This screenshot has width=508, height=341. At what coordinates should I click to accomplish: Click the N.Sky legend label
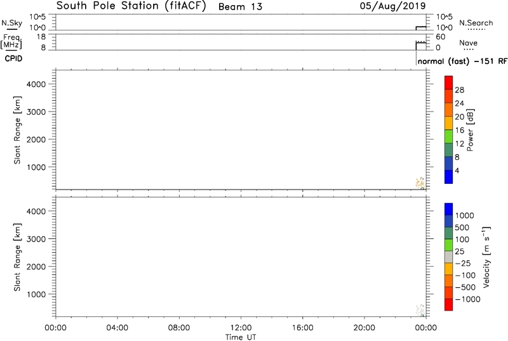point(11,23)
